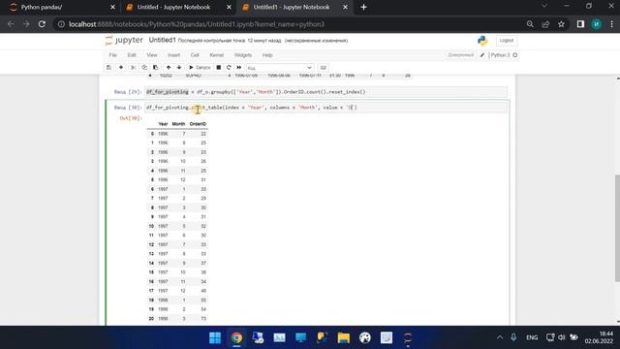Copy selected cells icon in toolbar
The height and width of the screenshot is (349, 620).
point(144,68)
